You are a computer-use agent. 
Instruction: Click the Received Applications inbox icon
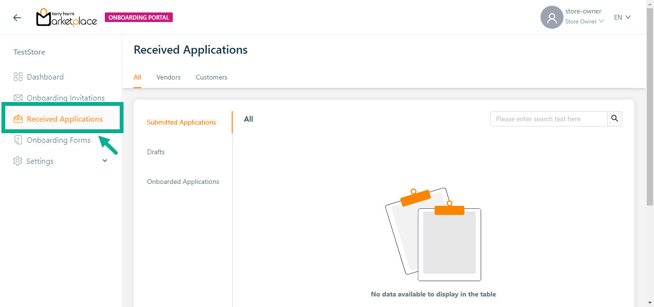[x=18, y=119]
